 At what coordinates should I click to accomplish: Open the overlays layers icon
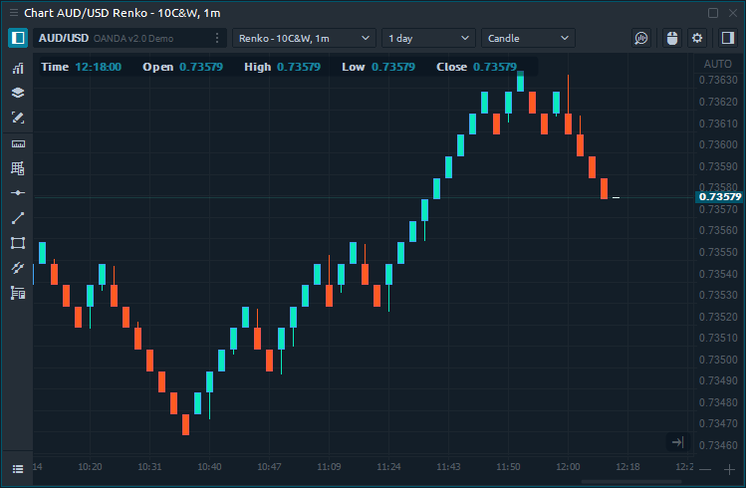(x=18, y=93)
